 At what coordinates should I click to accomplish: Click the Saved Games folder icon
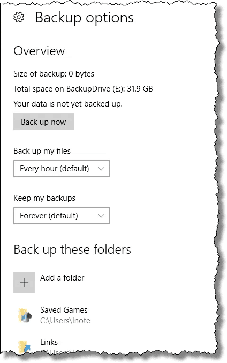tap(25, 315)
